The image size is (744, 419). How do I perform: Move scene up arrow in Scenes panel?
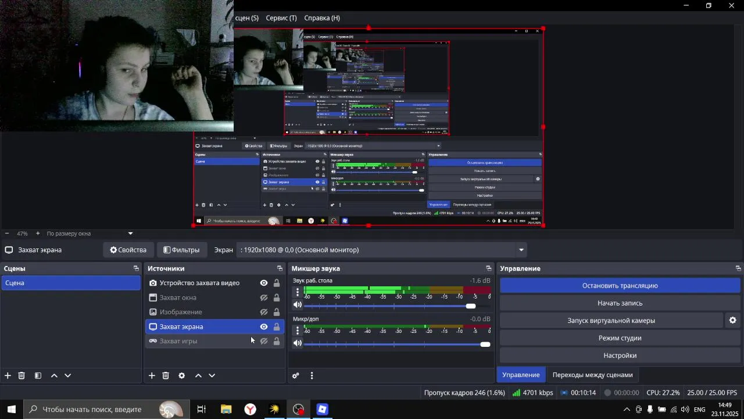54,375
